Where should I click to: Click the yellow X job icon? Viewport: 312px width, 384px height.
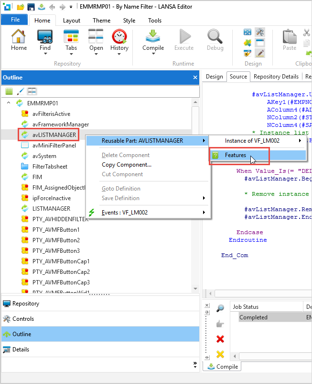[220, 354]
